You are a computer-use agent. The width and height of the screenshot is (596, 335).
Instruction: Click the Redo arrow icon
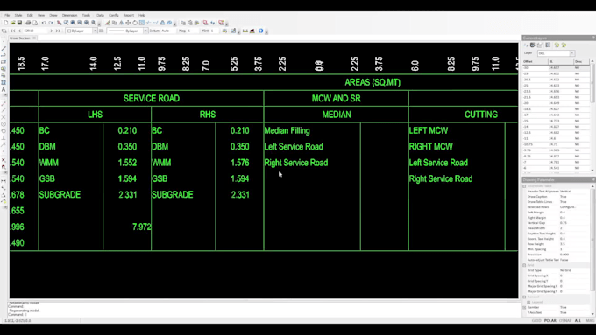click(x=51, y=23)
